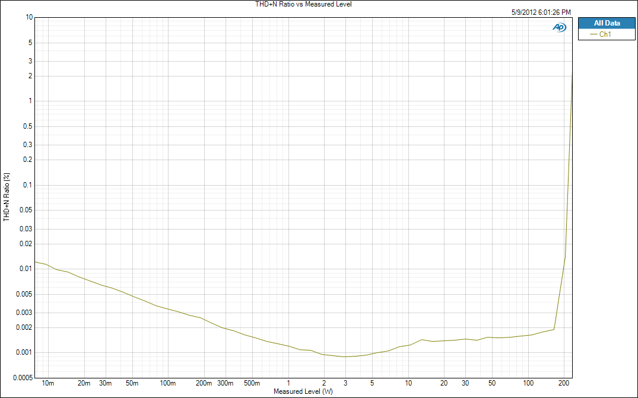The image size is (638, 398).
Task: Click the X axis tick label 300m
Action: coord(225,383)
